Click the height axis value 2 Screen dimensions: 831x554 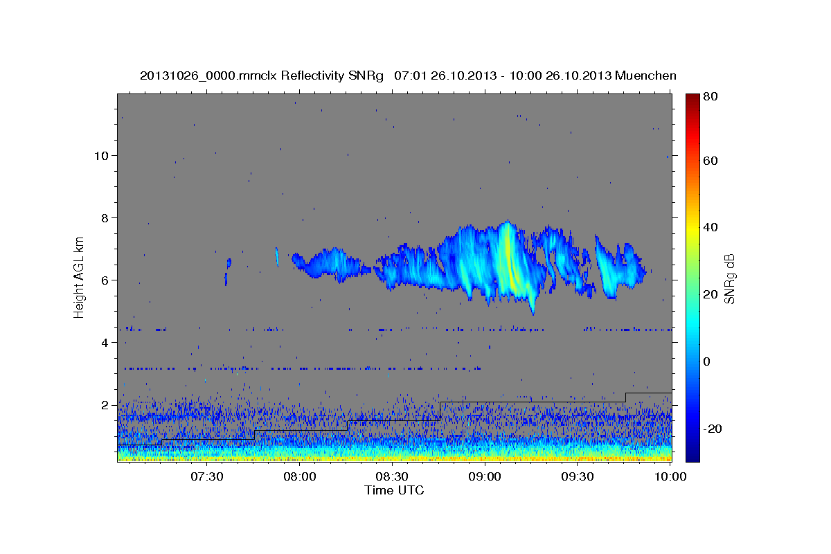pyautogui.click(x=105, y=404)
